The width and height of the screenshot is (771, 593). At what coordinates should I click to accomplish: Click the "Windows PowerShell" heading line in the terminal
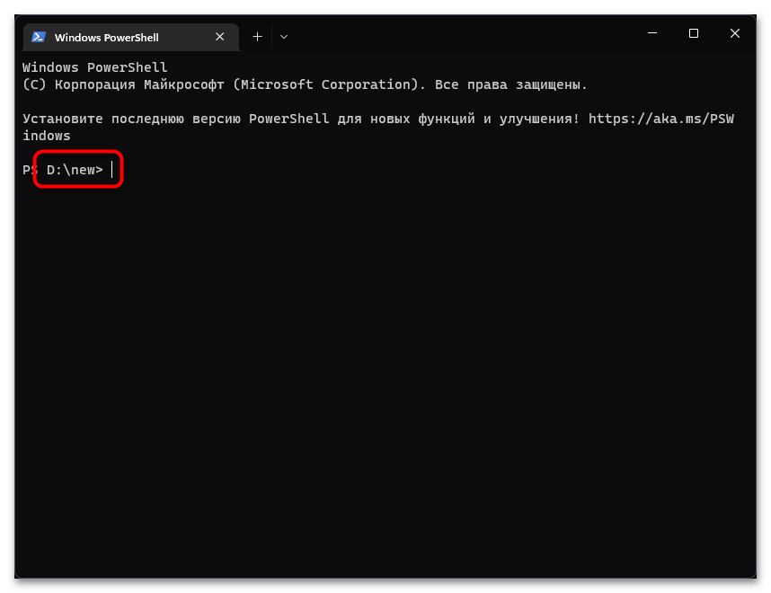click(94, 67)
